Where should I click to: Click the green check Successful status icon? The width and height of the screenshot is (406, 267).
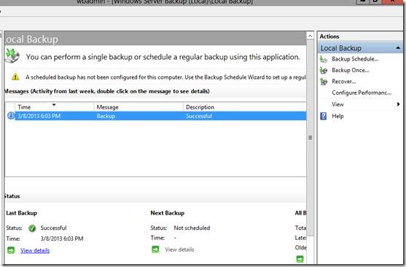coord(32,228)
